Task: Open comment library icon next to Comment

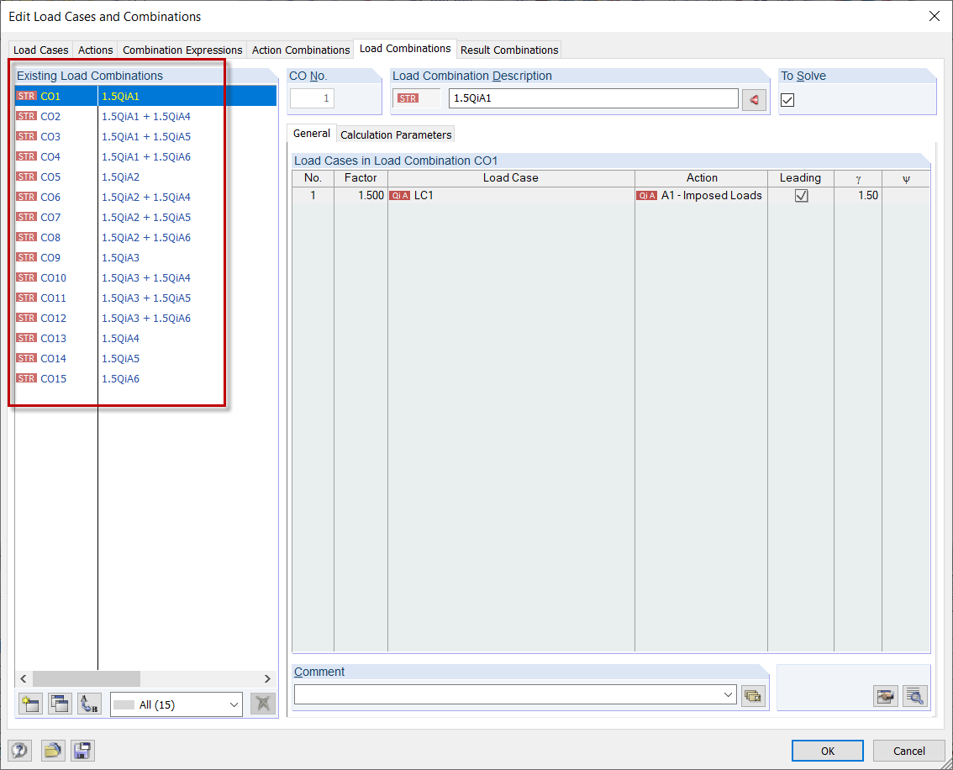Action: 753,696
